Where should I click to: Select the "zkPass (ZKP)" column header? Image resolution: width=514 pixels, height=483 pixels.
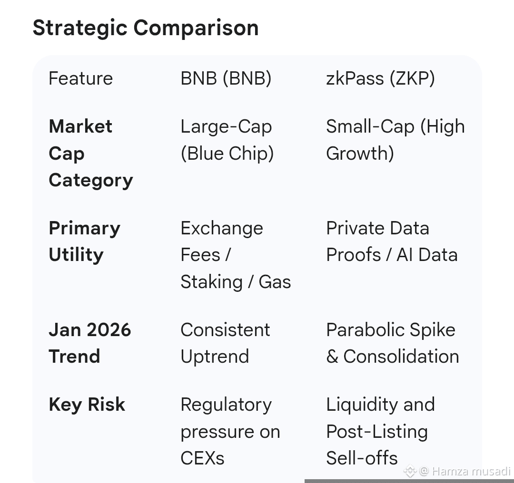380,78
